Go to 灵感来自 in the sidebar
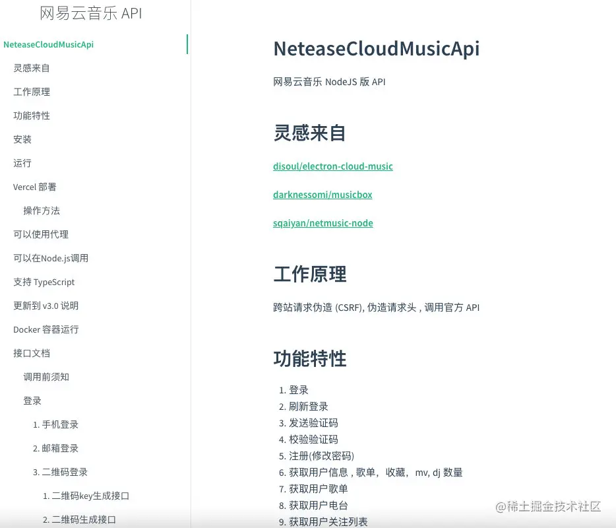Image resolution: width=616 pixels, height=528 pixels. pyautogui.click(x=32, y=68)
